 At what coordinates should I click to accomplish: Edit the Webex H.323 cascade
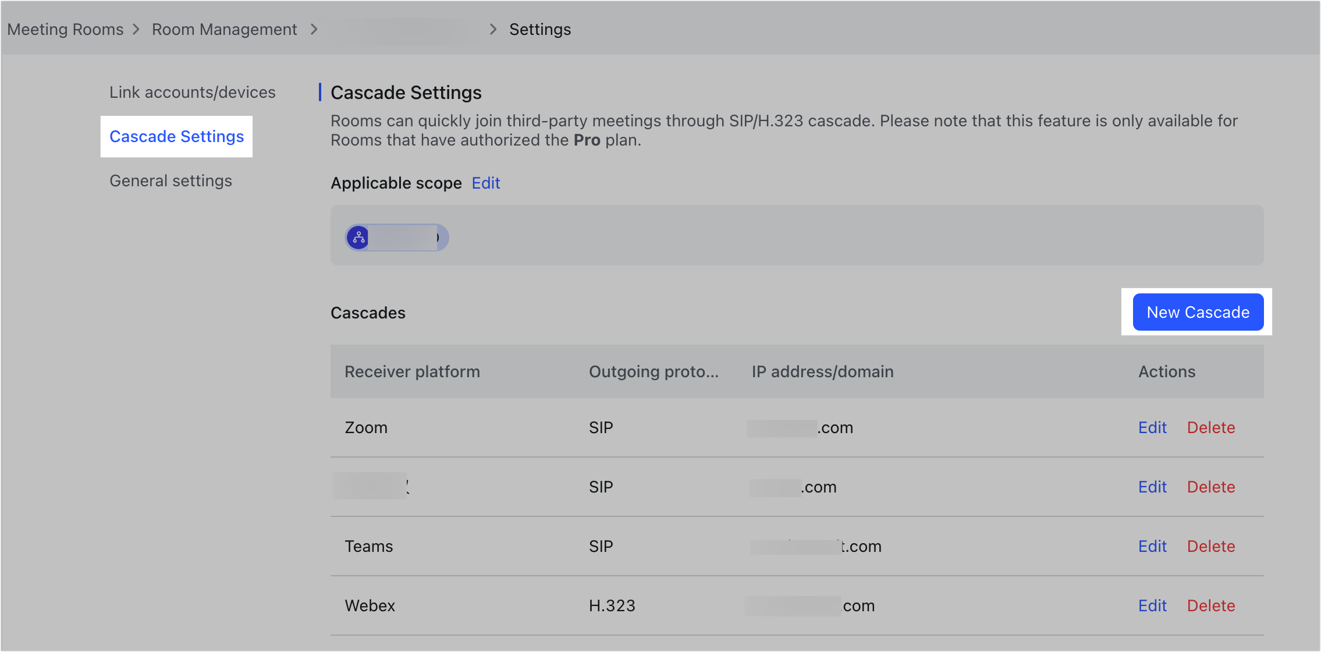tap(1152, 605)
